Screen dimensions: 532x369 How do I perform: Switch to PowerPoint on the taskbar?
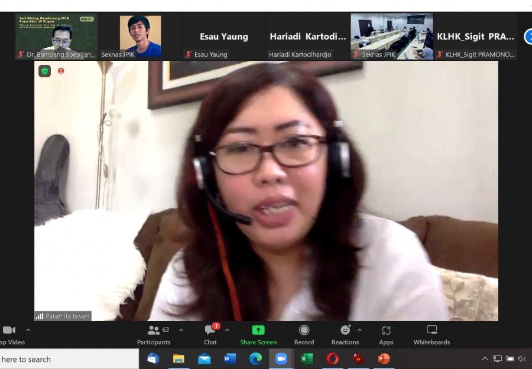click(384, 358)
